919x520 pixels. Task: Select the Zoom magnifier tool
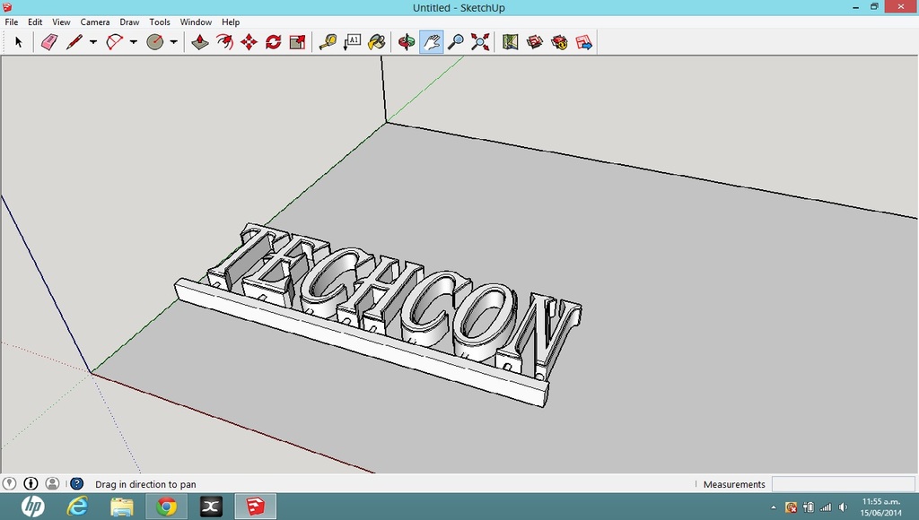click(x=455, y=42)
